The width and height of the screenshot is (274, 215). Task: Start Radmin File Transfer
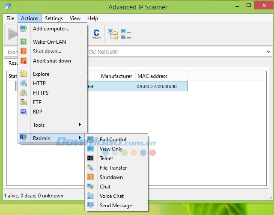[x=113, y=168]
